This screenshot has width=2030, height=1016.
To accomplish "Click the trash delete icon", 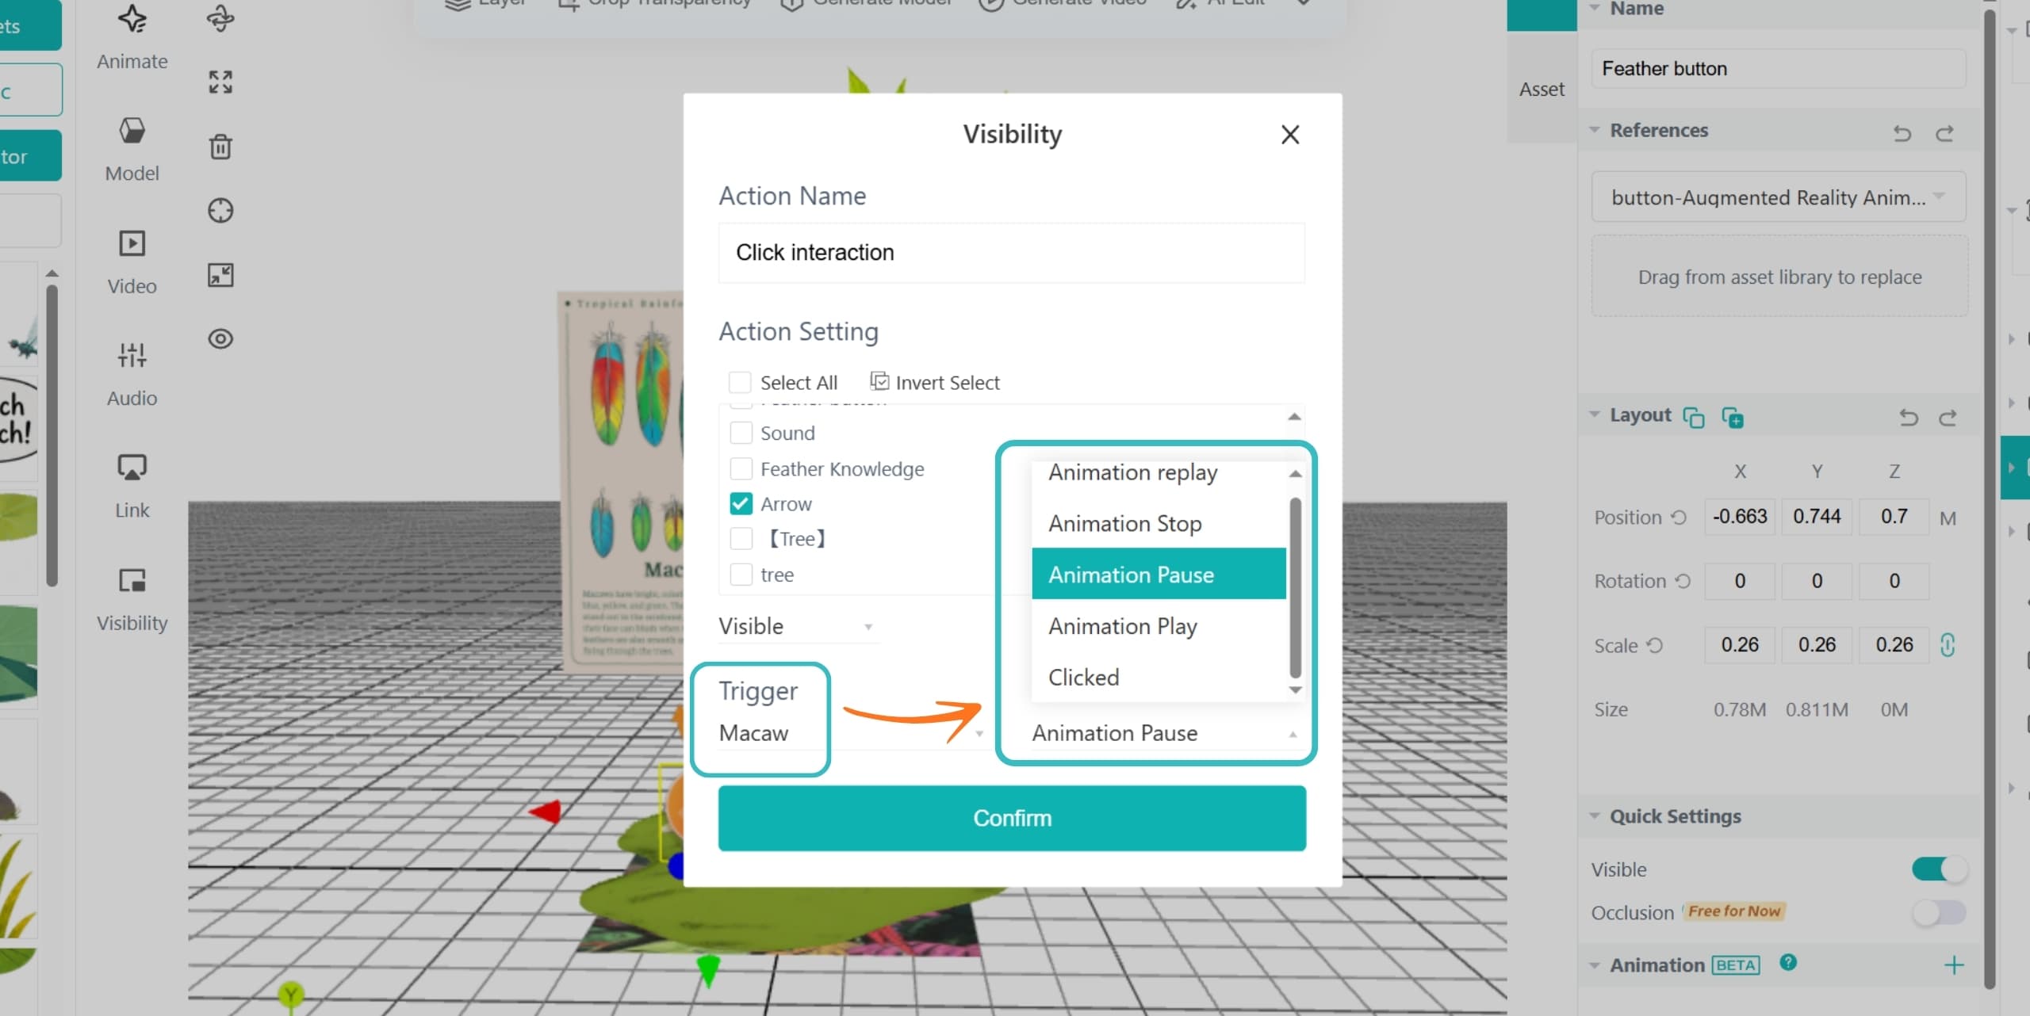I will pyautogui.click(x=220, y=147).
